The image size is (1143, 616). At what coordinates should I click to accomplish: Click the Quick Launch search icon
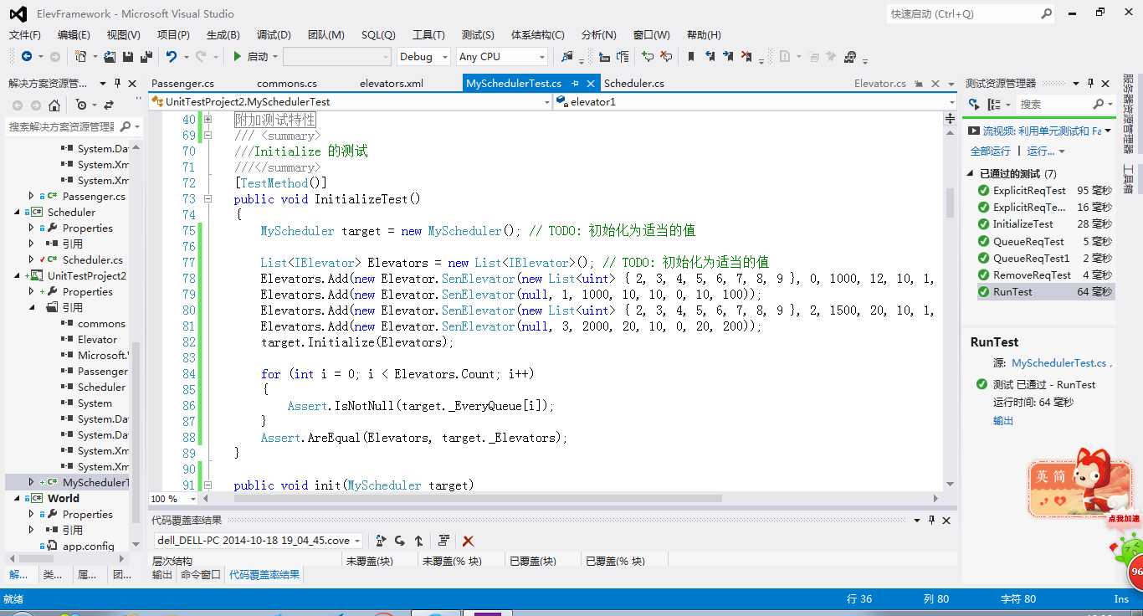click(x=1046, y=14)
